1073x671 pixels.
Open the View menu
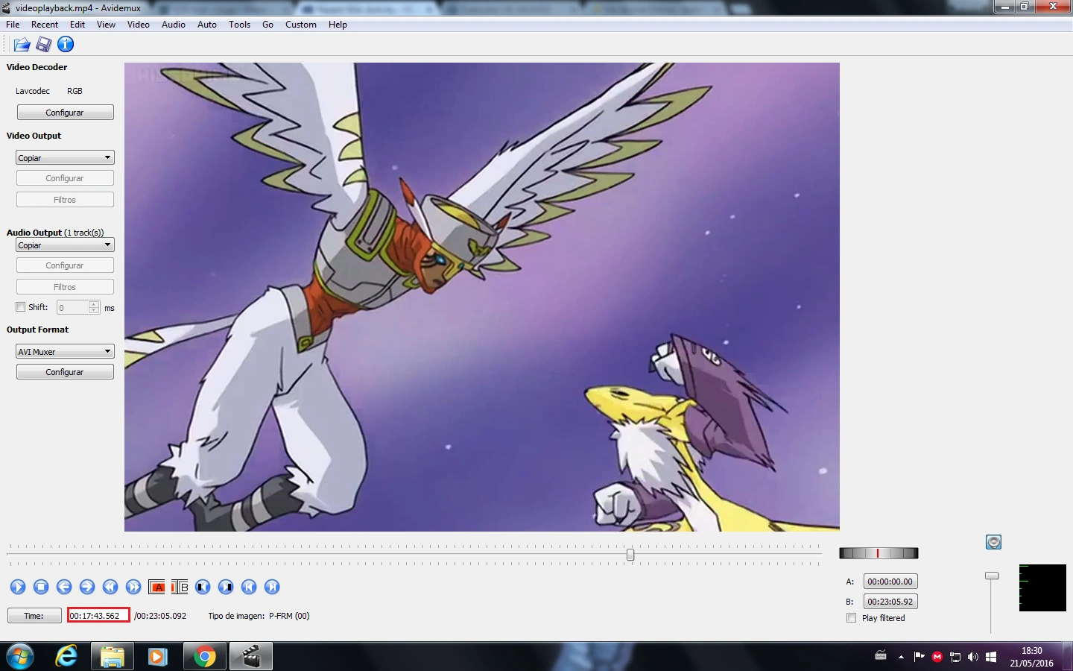(106, 25)
